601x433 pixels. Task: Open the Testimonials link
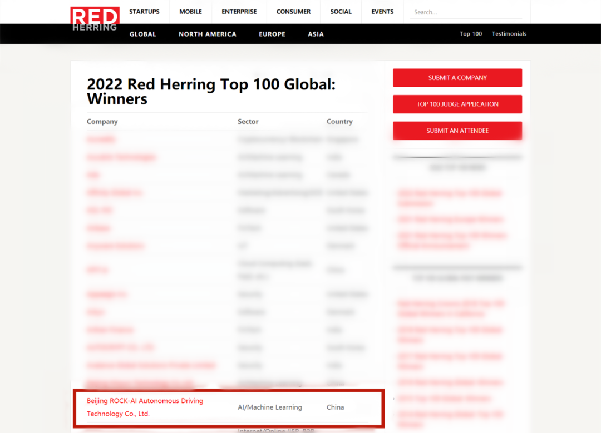pos(509,34)
